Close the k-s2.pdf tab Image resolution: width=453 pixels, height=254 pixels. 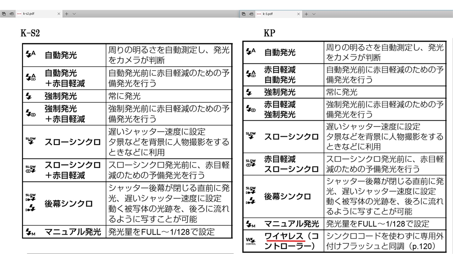click(x=59, y=14)
